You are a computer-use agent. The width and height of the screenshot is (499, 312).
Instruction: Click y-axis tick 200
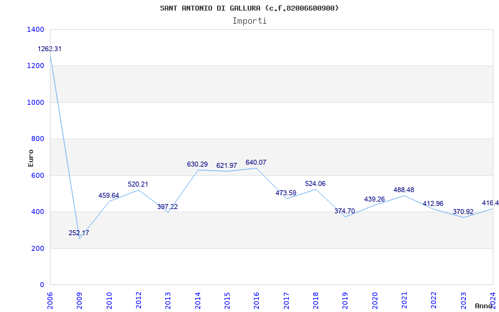click(37, 248)
